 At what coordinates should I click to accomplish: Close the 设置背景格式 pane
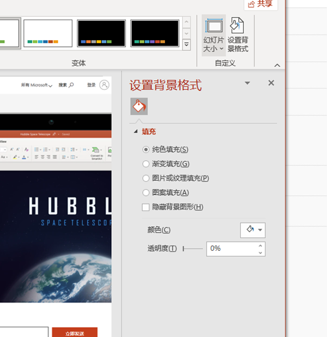271,83
